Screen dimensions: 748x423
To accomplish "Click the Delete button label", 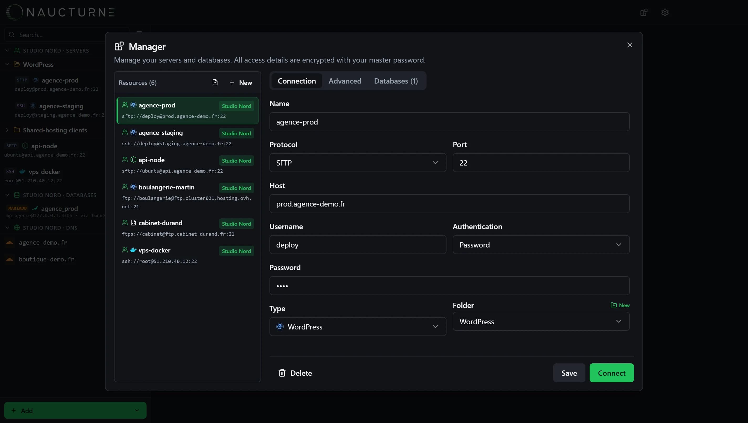I will point(301,373).
